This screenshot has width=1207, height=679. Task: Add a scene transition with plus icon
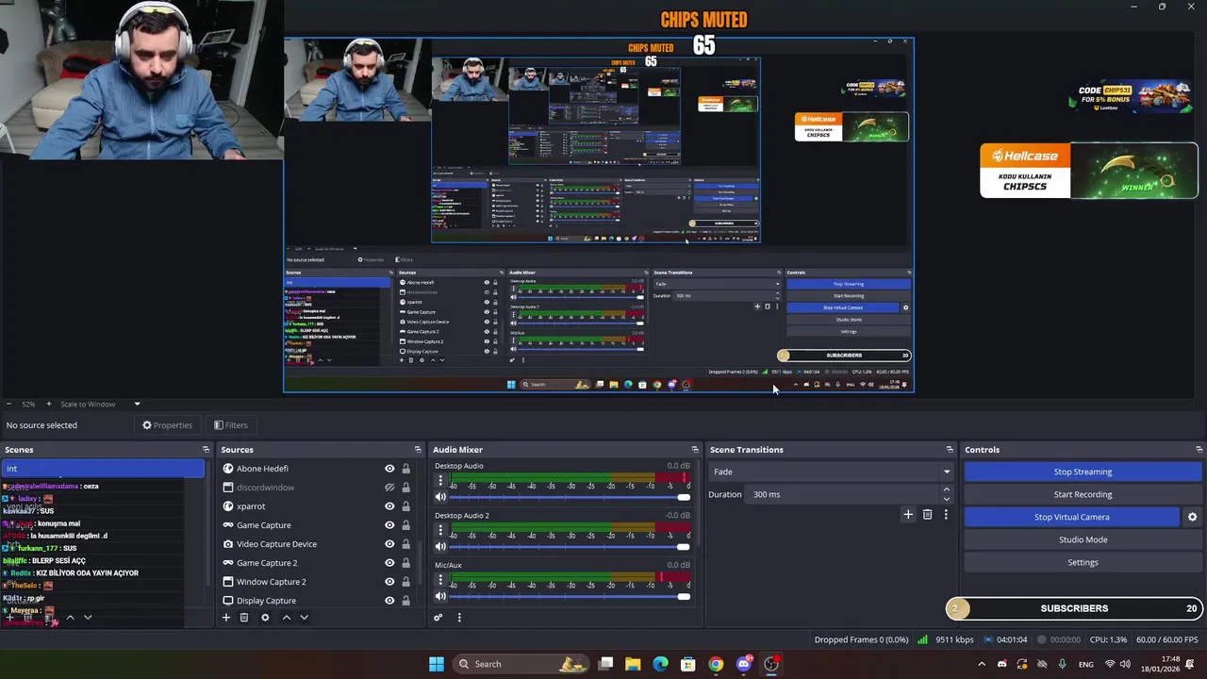908,515
